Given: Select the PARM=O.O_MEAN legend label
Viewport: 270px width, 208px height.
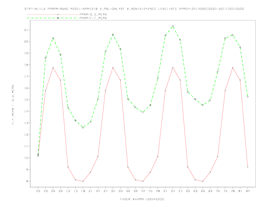Looking at the screenshot, I should click(93, 14).
